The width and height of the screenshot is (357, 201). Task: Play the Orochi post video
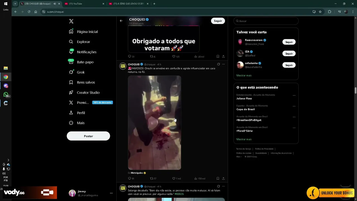click(x=155, y=123)
